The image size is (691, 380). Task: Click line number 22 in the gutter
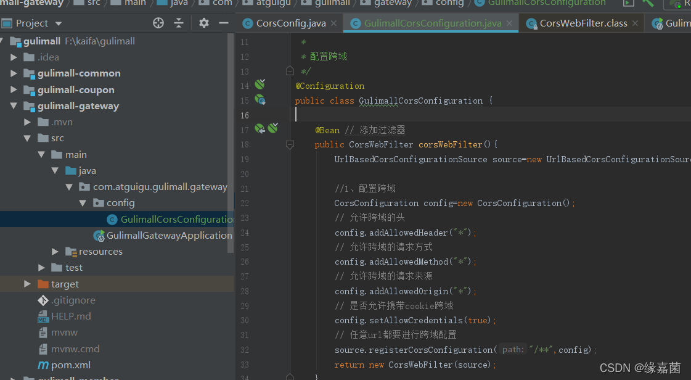pyautogui.click(x=245, y=203)
